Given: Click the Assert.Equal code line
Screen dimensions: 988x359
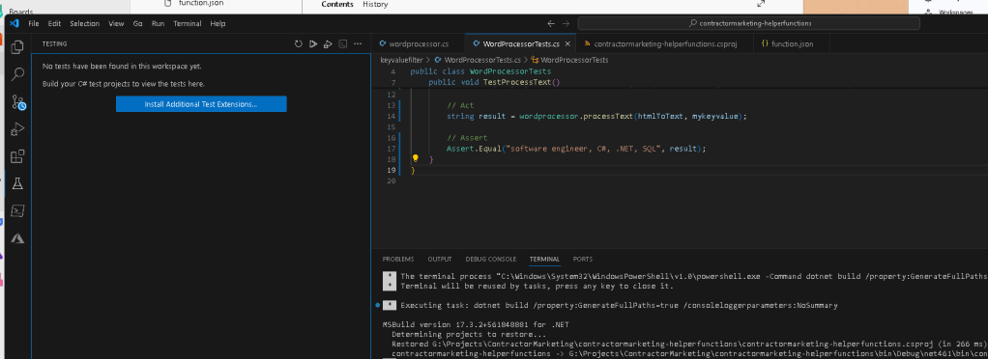Looking at the screenshot, I should pyautogui.click(x=576, y=149).
